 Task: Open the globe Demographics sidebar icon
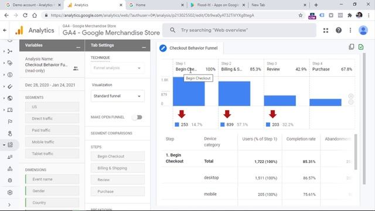[10, 98]
